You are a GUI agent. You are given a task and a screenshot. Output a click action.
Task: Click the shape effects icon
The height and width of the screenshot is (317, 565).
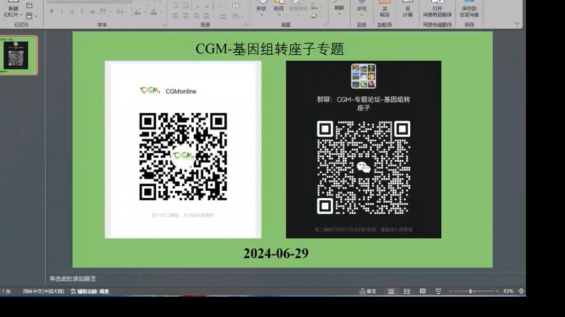click(x=315, y=16)
